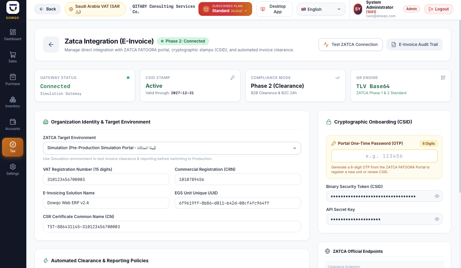Click the Admin role badge
The width and height of the screenshot is (461, 268).
(x=412, y=9)
